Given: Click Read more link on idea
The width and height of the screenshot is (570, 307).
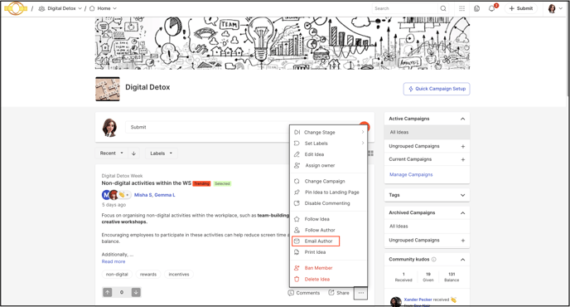Looking at the screenshot, I should (114, 261).
